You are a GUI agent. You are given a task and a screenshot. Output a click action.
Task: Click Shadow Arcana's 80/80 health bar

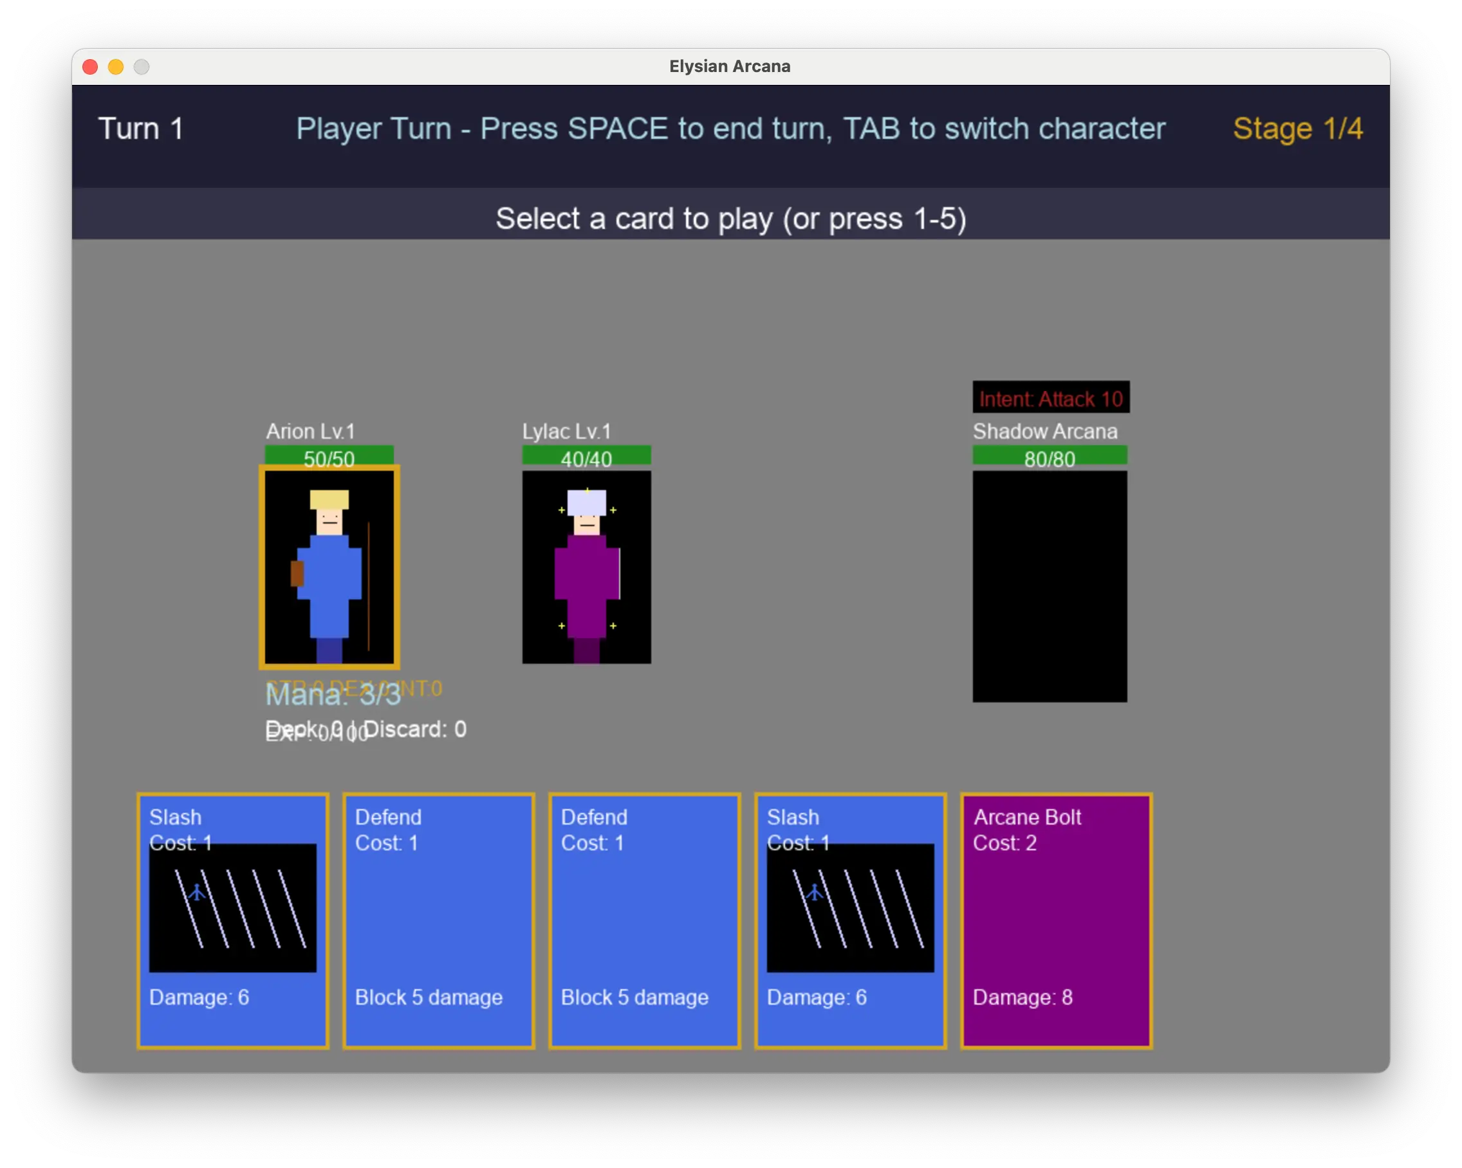1050,455
